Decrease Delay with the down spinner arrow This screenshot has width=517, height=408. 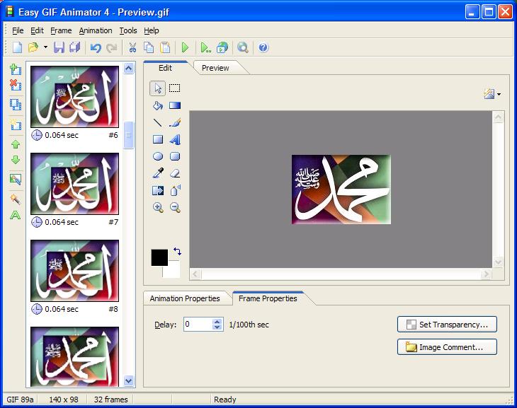coord(217,327)
